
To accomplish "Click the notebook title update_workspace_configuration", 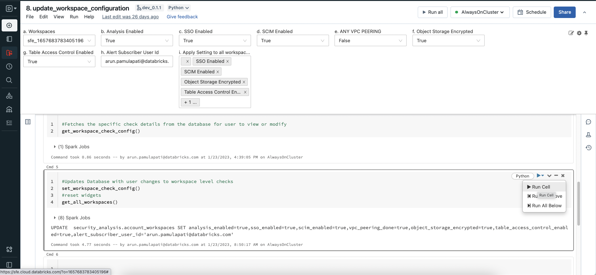I will click(77, 8).
